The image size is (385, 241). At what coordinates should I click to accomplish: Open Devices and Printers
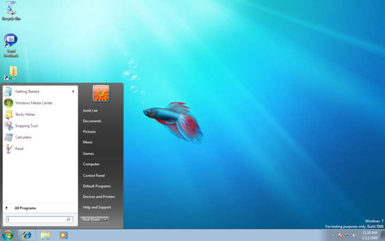coord(99,197)
